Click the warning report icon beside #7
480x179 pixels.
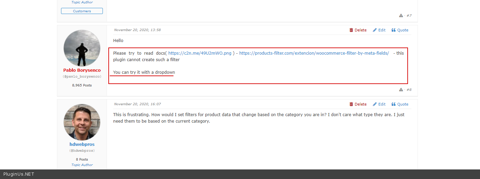[401, 16]
